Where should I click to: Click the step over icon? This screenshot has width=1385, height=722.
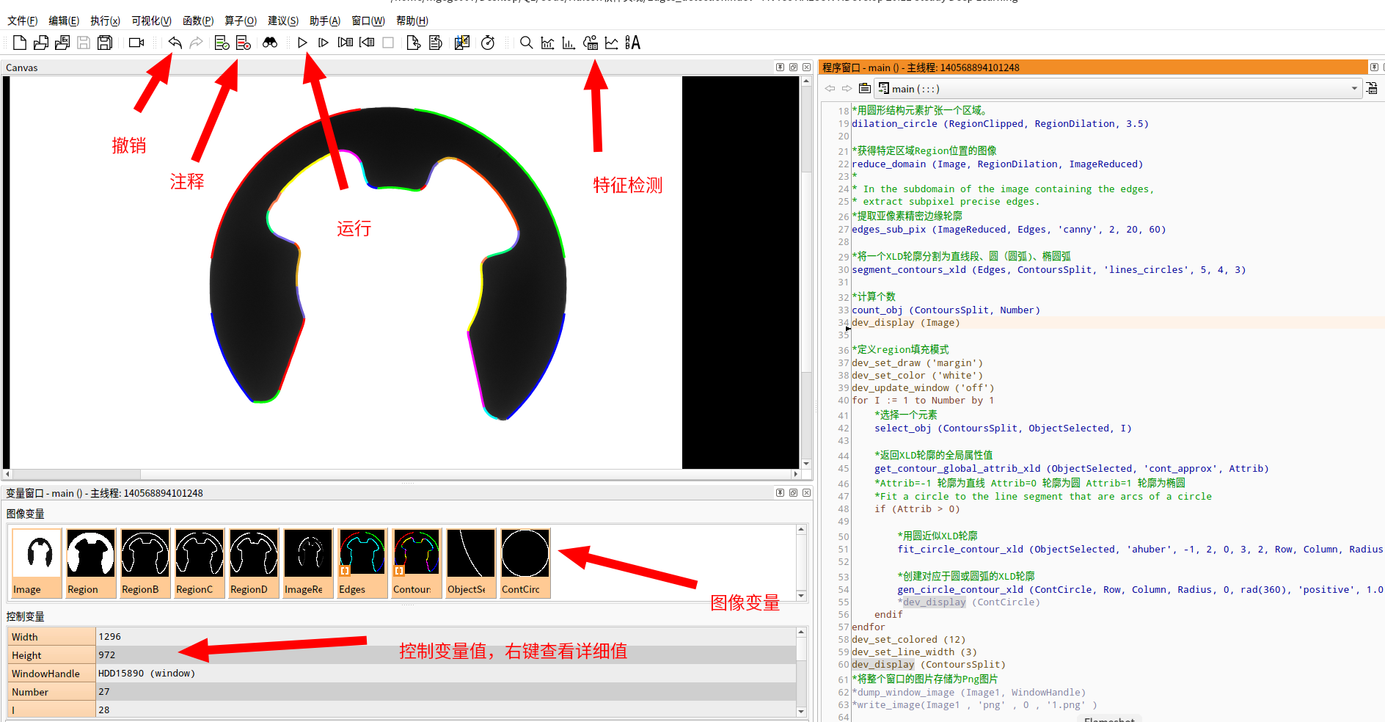point(324,43)
